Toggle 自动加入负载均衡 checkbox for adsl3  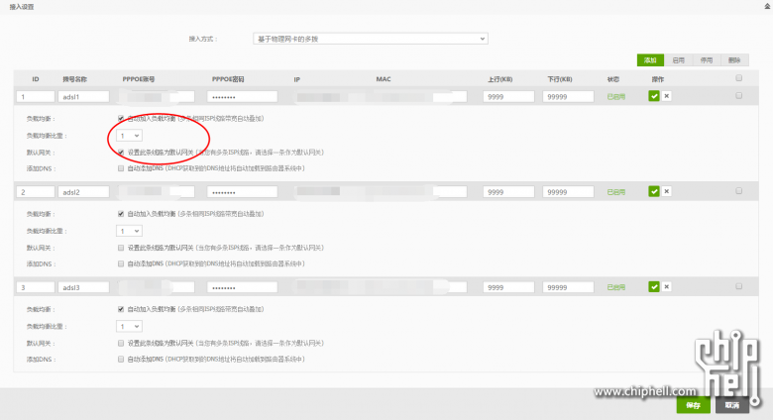121,310
